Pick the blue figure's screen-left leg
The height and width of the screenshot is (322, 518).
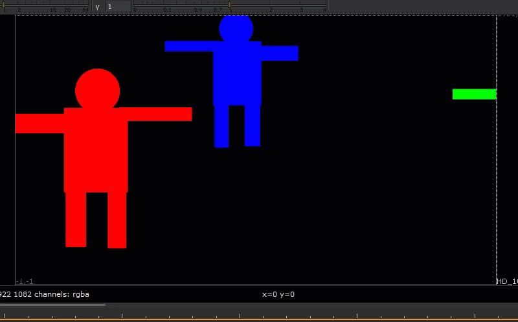pyautogui.click(x=221, y=126)
